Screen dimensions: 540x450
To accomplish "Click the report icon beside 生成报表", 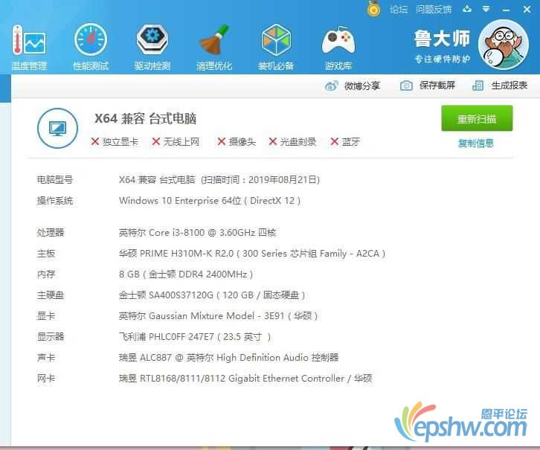I will pos(478,86).
